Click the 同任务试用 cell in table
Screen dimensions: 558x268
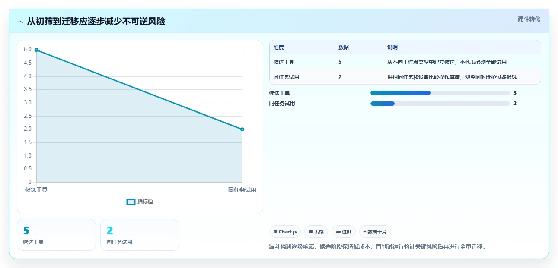287,77
